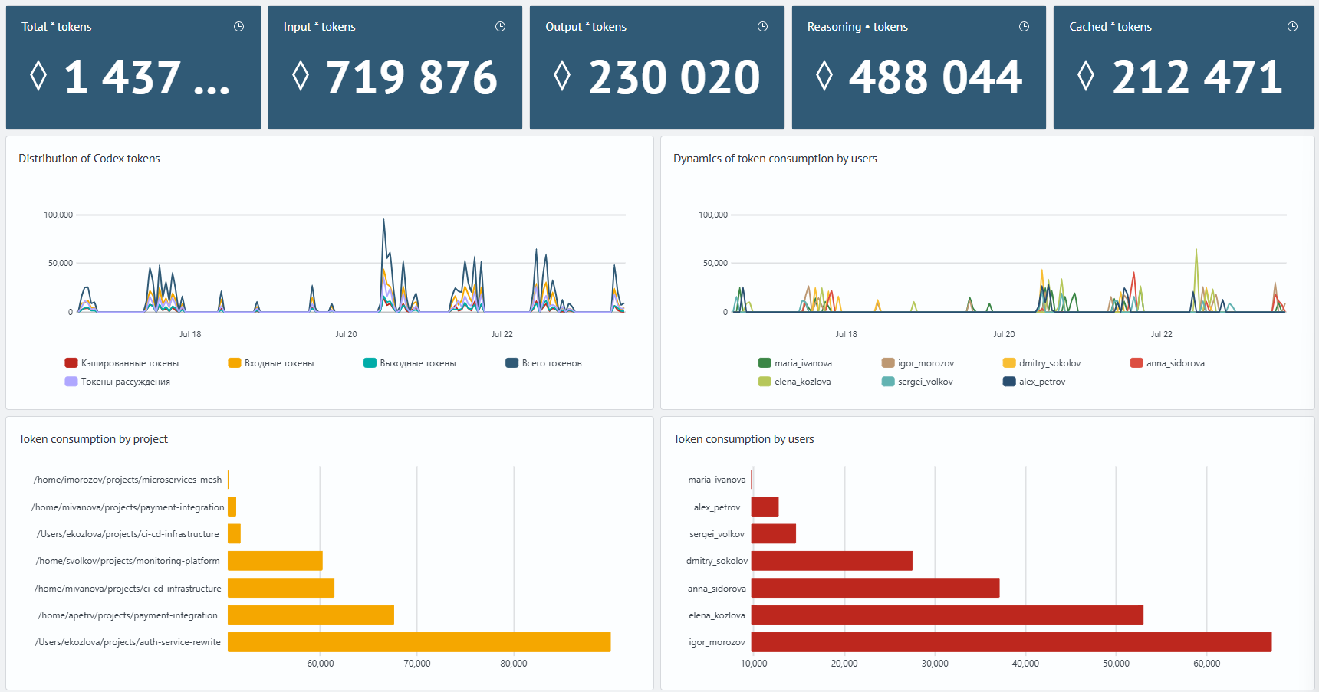Click the 488 044 Reasoning tokens value
Viewport: 1319px width, 692px height.
(936, 77)
